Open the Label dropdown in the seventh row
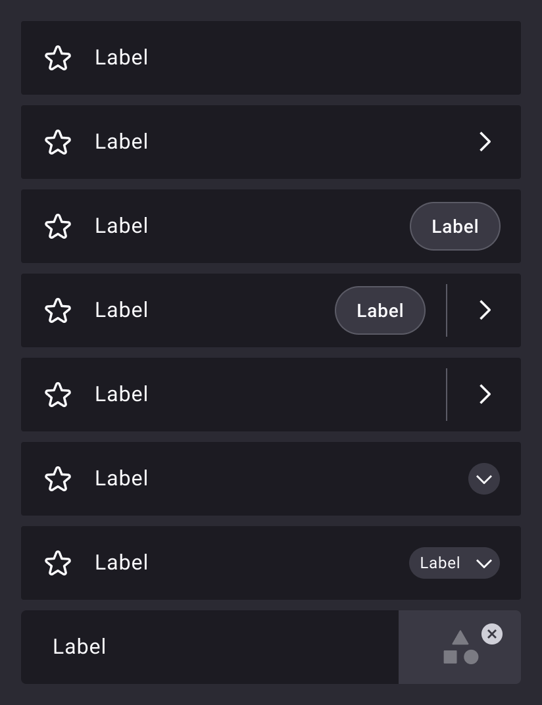 454,563
